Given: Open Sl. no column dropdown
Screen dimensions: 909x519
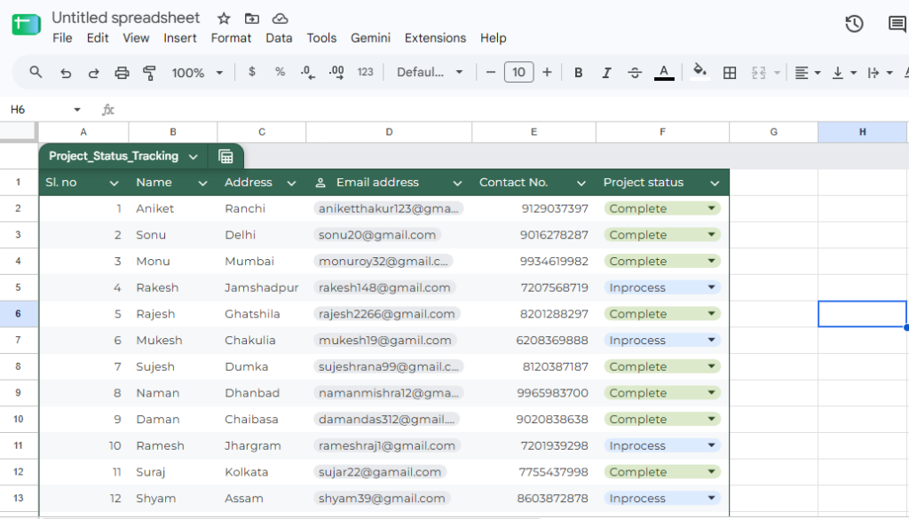Looking at the screenshot, I should click(115, 183).
